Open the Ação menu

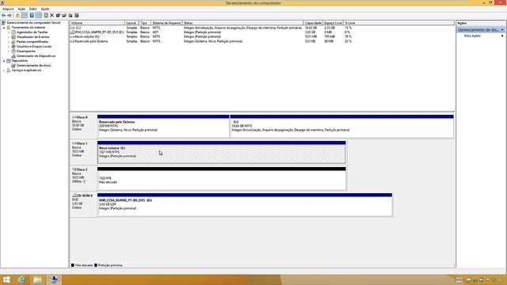[21, 9]
